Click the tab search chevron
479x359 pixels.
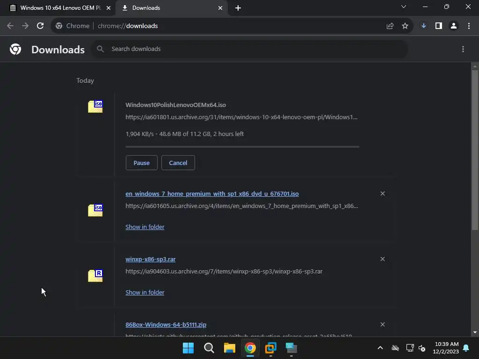click(x=404, y=7)
